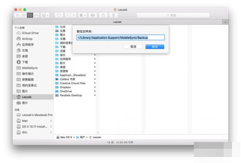Image resolution: width=241 pixels, height=163 pixels.
Task: Switch to list view in toolbar
Action: coord(24,15)
